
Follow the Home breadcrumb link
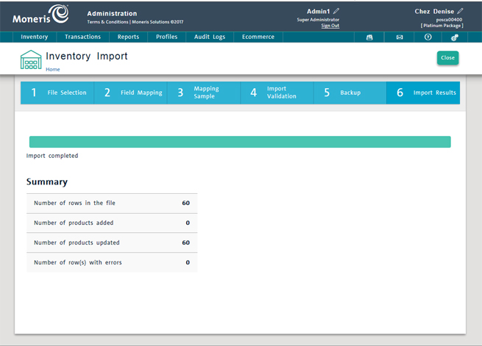click(53, 70)
